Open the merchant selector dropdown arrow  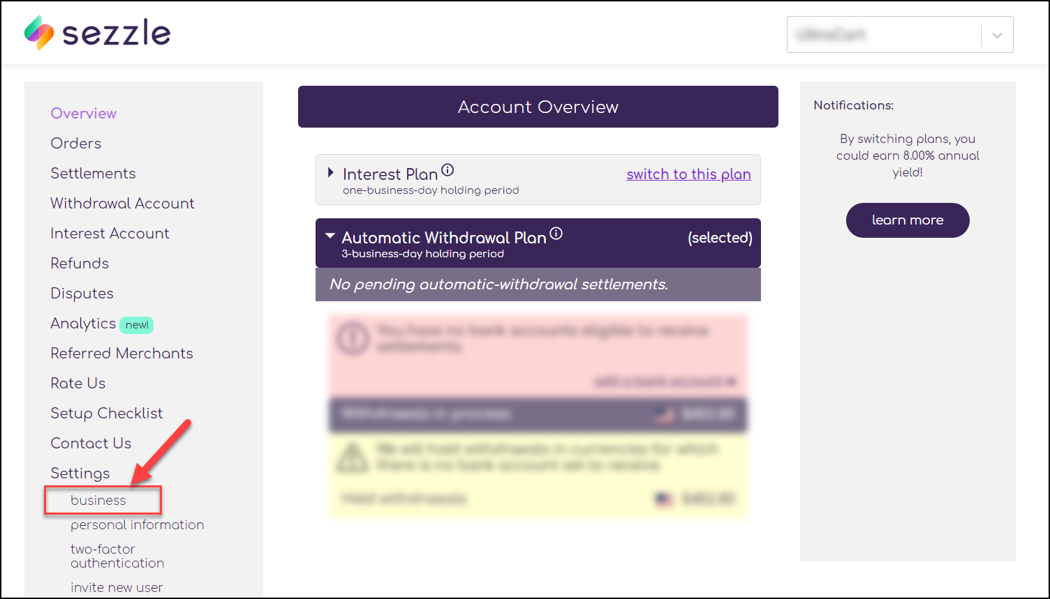[997, 35]
